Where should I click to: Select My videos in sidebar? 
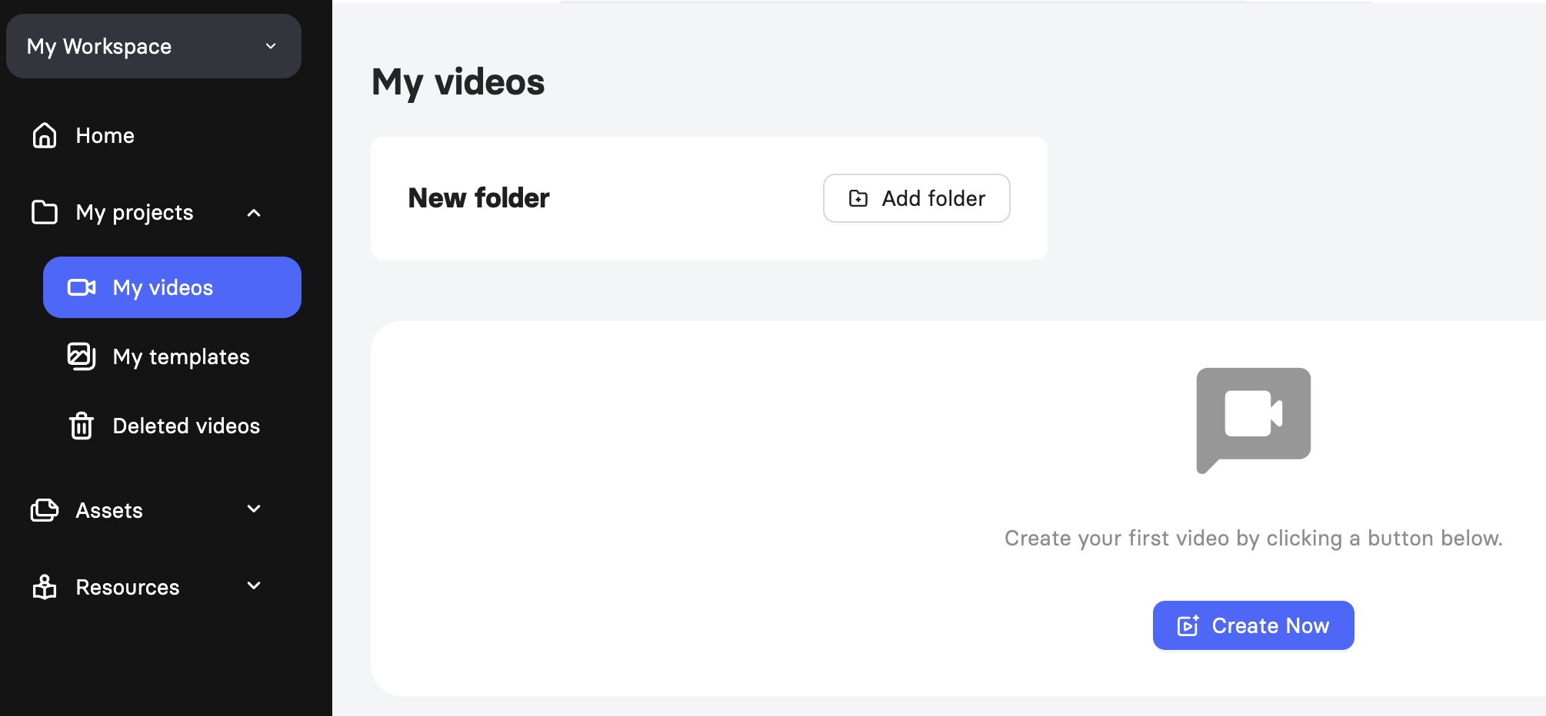click(x=172, y=287)
